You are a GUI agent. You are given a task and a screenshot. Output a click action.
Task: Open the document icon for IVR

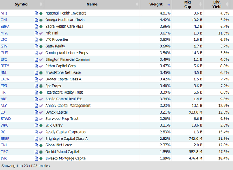tap(36, 158)
